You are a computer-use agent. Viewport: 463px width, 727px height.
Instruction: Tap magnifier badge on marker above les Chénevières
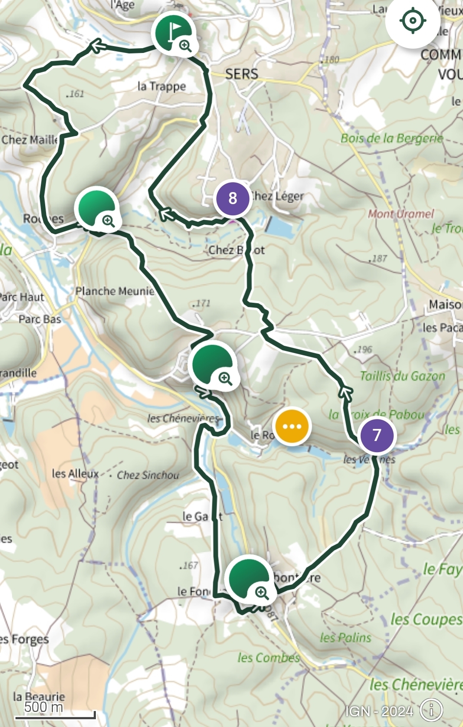[x=225, y=378]
